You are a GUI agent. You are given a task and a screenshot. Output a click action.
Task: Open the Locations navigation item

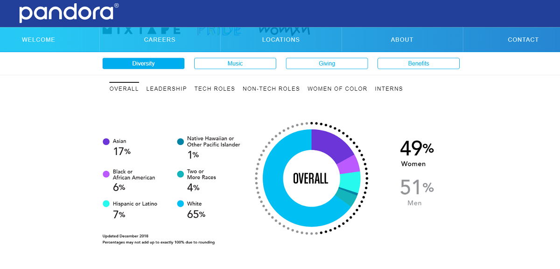281,40
